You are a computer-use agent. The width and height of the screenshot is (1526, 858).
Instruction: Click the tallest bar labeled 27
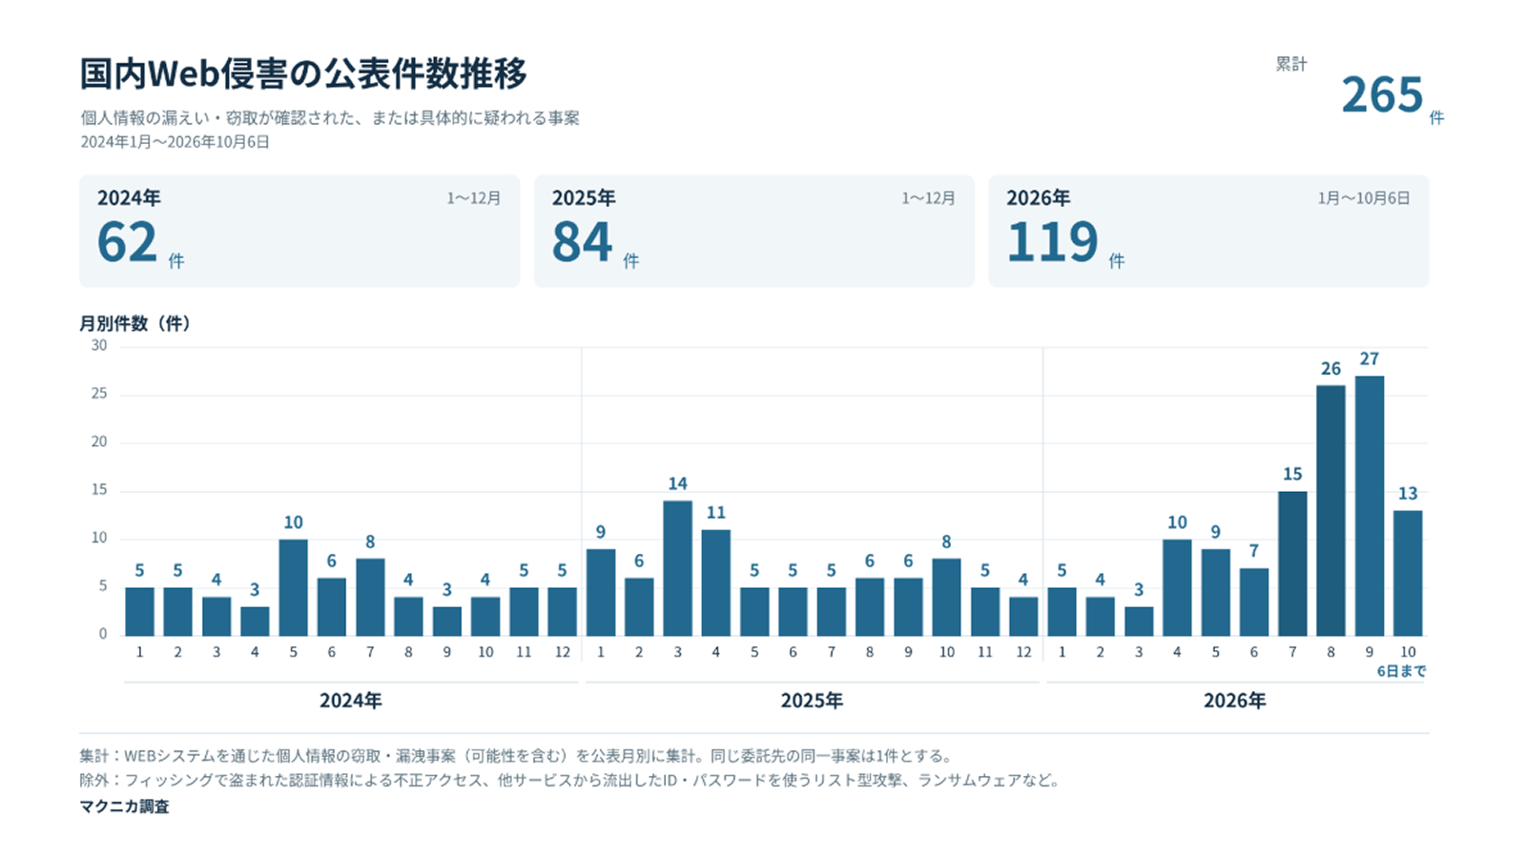pos(1370,506)
